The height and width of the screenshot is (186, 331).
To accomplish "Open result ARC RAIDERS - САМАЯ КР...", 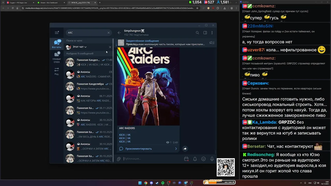I will (88, 74).
